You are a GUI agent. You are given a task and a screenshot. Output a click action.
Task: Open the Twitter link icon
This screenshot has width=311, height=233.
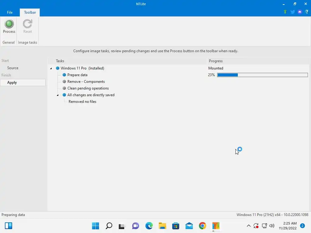point(292,12)
